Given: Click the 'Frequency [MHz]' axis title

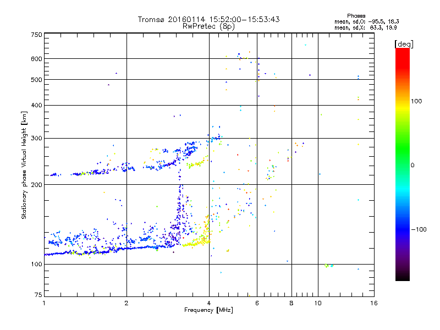Looking at the screenshot, I should tap(208, 310).
